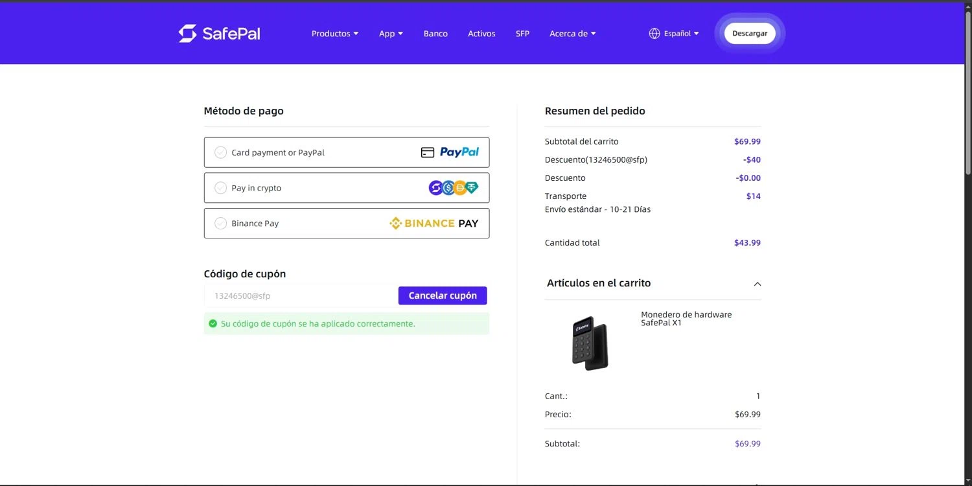Image resolution: width=972 pixels, height=486 pixels.
Task: Open the SFP menu item
Action: tap(522, 34)
